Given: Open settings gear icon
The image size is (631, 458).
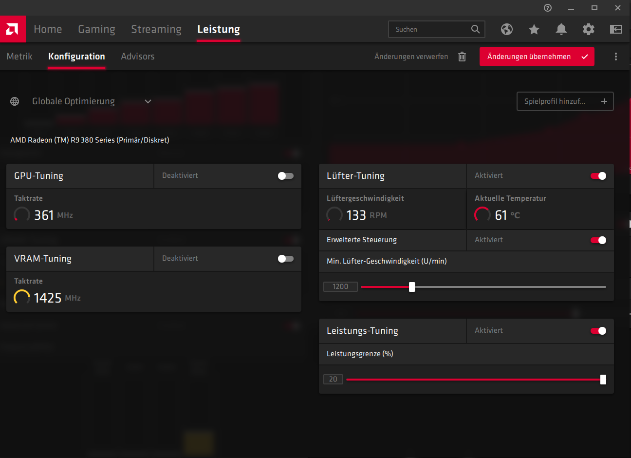Looking at the screenshot, I should click(x=589, y=29).
